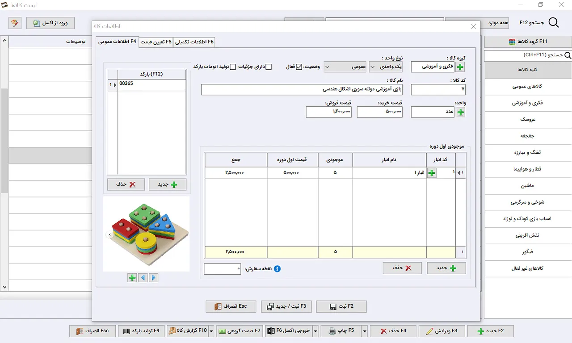Click the جدید button under the warehouse table
572x343 pixels.
(446, 268)
